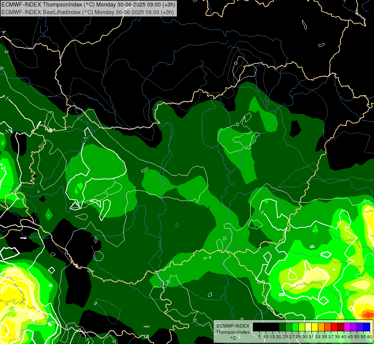The image size is (374, 344).
Task: Click the legend tick value 55
Action: pyautogui.click(x=364, y=337)
